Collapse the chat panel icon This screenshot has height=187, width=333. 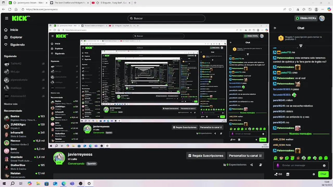tap(275, 28)
